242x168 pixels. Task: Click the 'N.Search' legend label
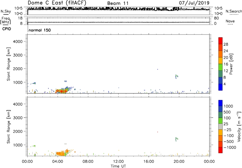coord(234,11)
